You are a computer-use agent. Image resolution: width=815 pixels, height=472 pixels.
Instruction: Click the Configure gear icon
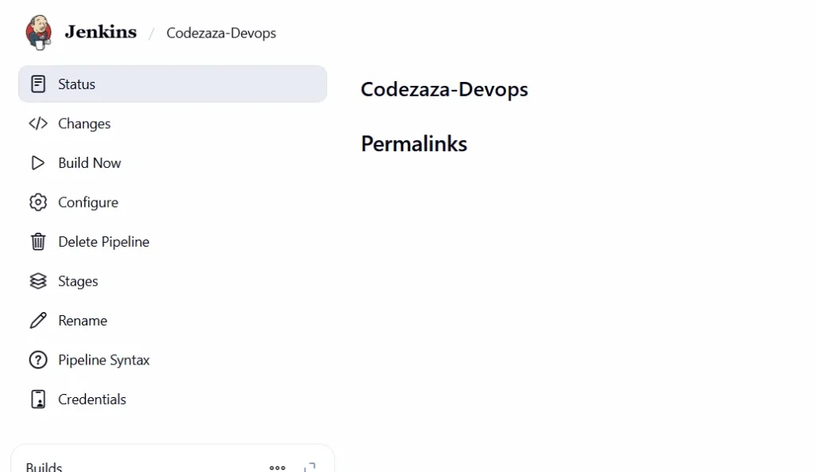point(38,202)
